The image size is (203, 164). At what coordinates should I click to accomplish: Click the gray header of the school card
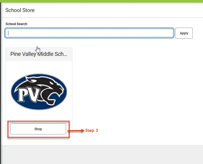click(x=39, y=54)
